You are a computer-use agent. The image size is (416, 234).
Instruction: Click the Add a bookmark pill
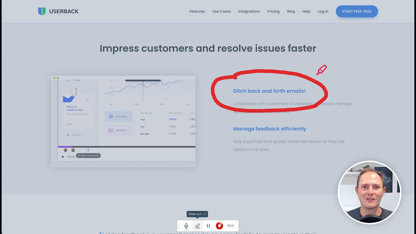pos(88,156)
